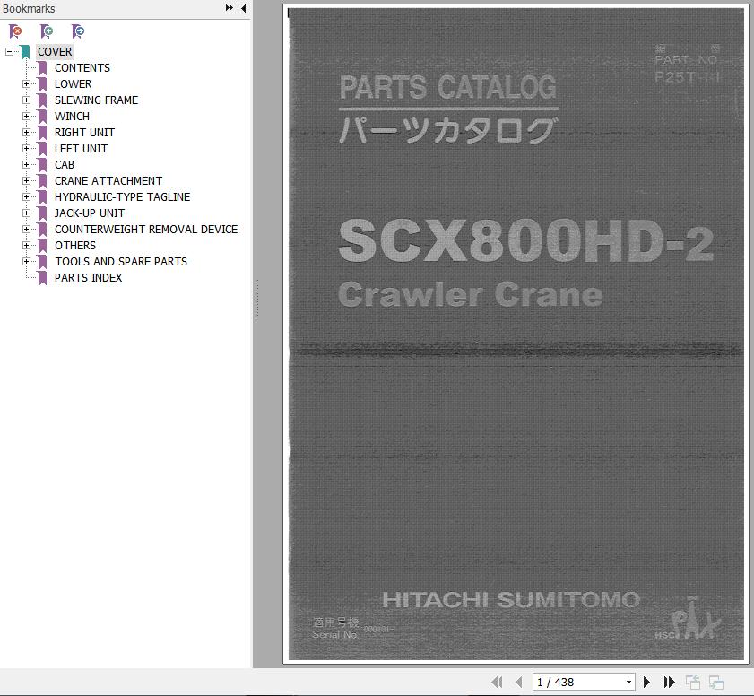Open the CAB bookmark
The image size is (754, 696).
(65, 164)
